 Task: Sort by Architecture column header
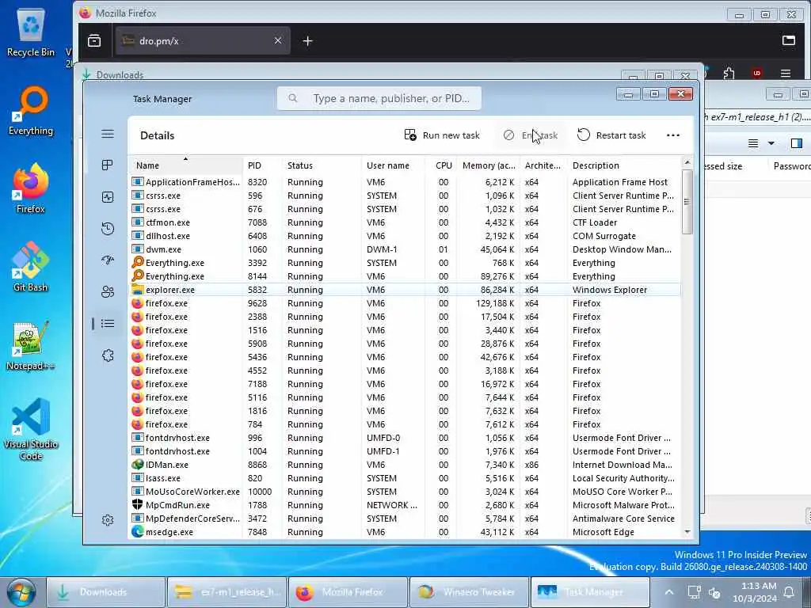tap(543, 165)
